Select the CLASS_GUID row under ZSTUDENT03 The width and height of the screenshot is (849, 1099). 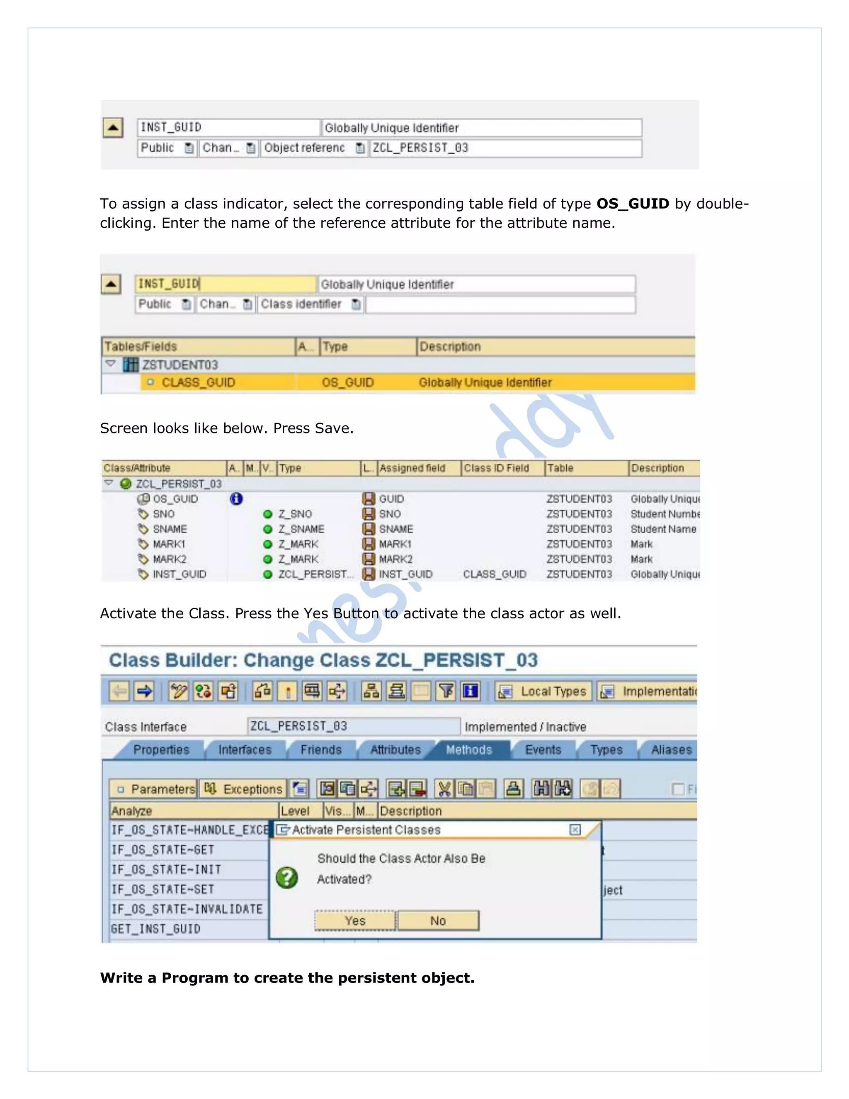point(418,382)
